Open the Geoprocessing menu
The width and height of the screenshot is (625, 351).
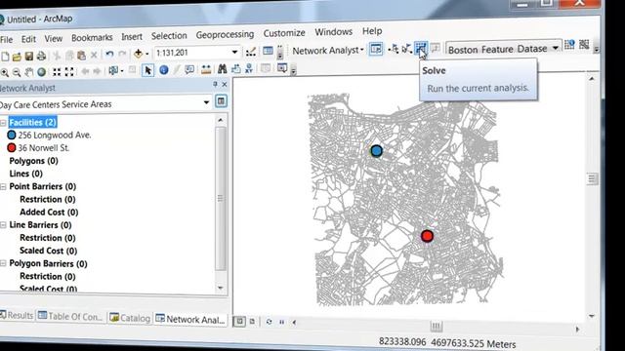225,35
